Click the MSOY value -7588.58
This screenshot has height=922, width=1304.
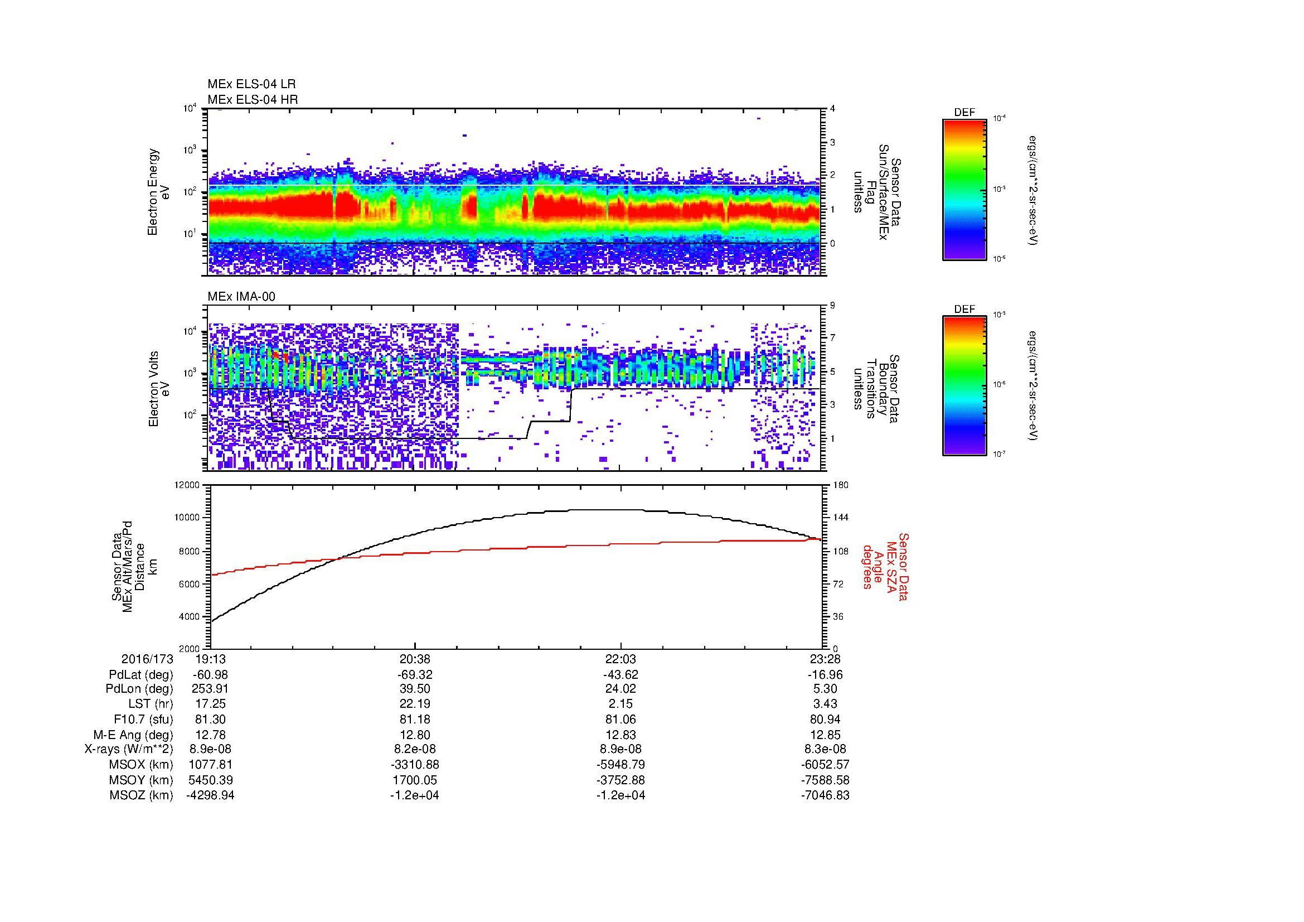[x=825, y=780]
